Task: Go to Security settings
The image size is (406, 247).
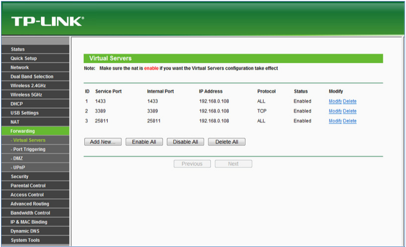Action: tap(36, 176)
